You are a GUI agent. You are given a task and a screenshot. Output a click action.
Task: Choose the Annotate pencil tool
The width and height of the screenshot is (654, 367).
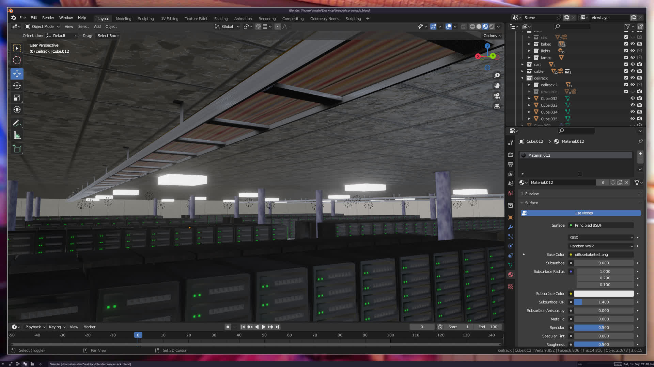[x=17, y=123]
